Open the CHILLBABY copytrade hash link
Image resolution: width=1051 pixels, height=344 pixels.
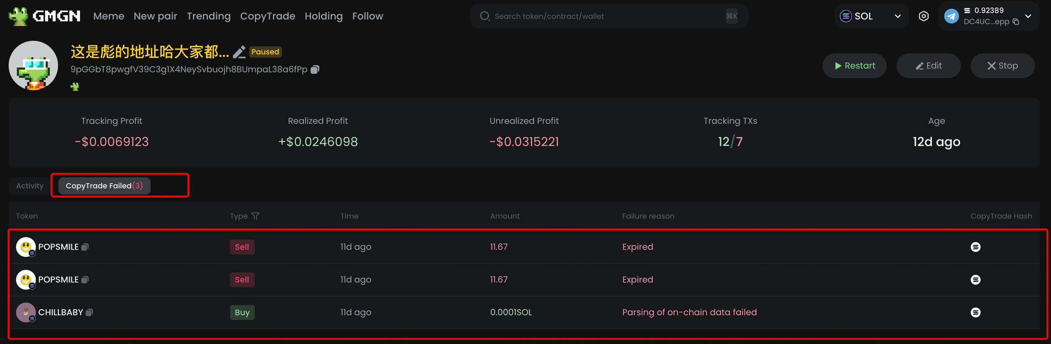point(975,312)
